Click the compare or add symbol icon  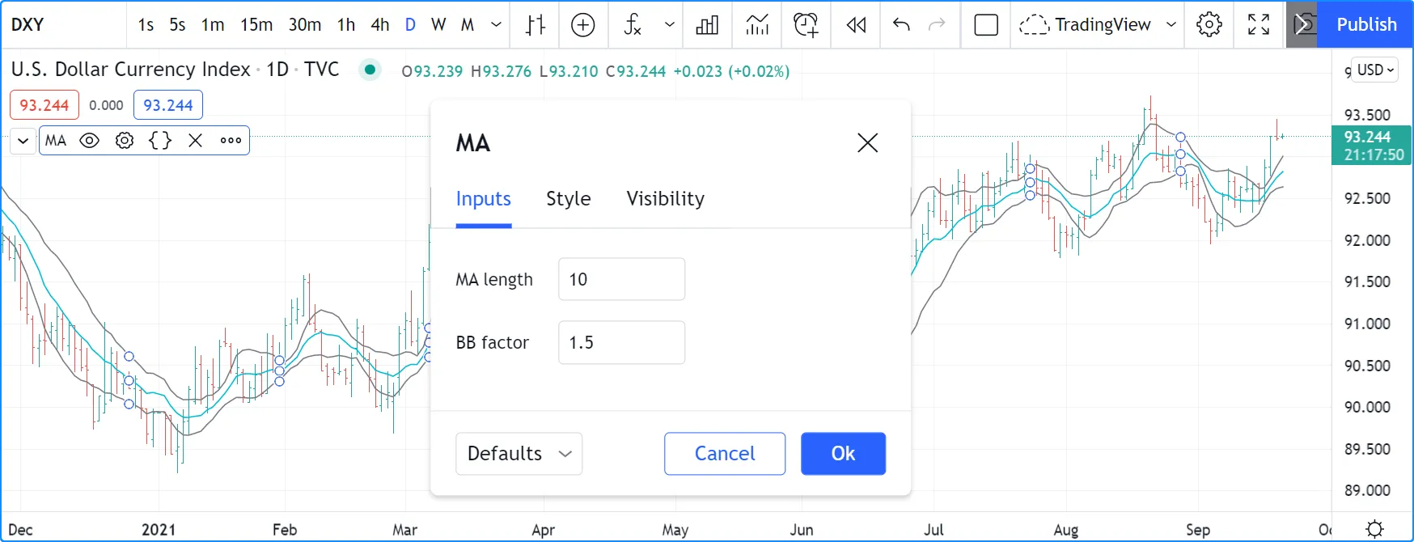[x=582, y=25]
